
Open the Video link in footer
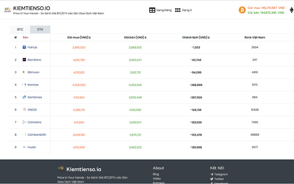[157, 178]
